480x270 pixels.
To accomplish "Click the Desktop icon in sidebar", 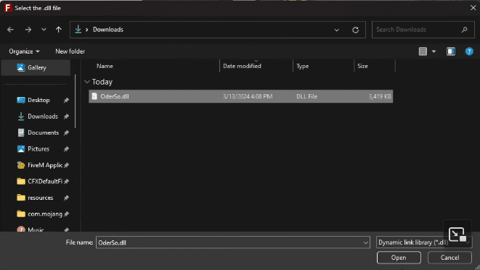I will (x=21, y=100).
